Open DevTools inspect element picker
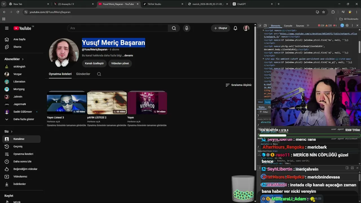The width and height of the screenshot is (361, 203). coord(260,26)
